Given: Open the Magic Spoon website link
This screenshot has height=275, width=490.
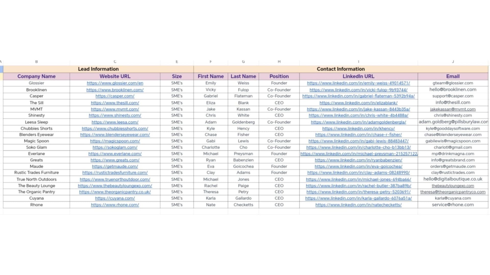Looking at the screenshot, I should tap(115, 141).
